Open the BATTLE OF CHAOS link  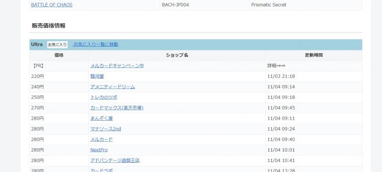click(x=52, y=5)
